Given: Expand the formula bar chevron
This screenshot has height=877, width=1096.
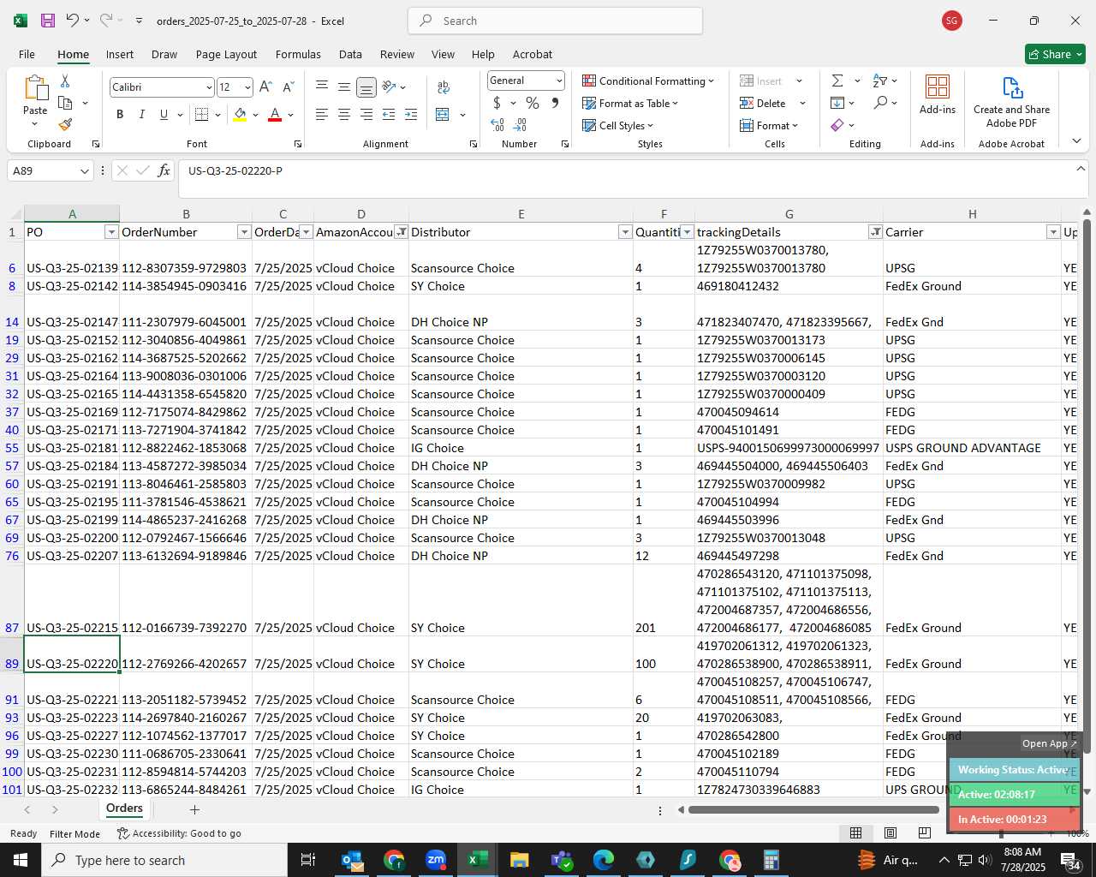Looking at the screenshot, I should [x=1081, y=169].
